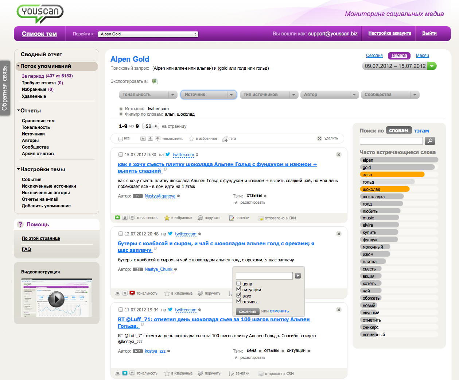
Task: Click the delete icon in bulk toolbar
Action: point(319,139)
